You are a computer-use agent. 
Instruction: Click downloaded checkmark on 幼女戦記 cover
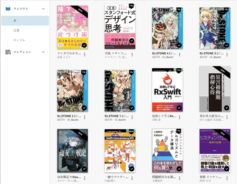pos(84,169)
